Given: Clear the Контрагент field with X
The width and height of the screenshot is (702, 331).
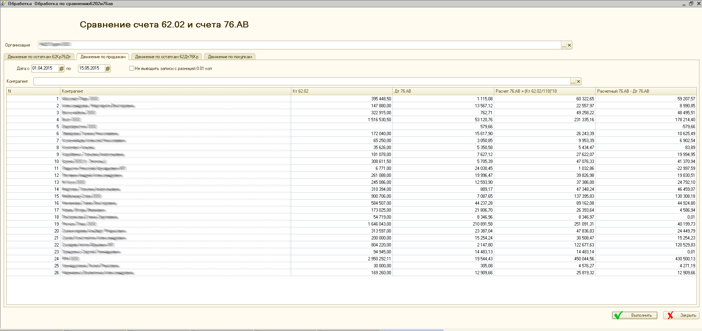Looking at the screenshot, I should [x=579, y=82].
